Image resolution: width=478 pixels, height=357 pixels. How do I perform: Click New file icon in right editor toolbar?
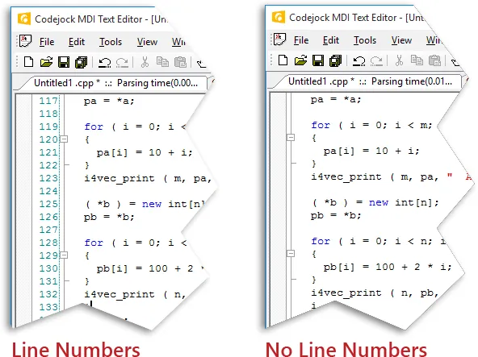(x=283, y=60)
